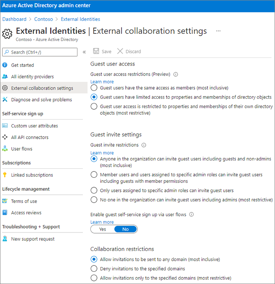Click the Linked subscriptions key icon
This screenshot has width=275, height=284.
pos(5,175)
